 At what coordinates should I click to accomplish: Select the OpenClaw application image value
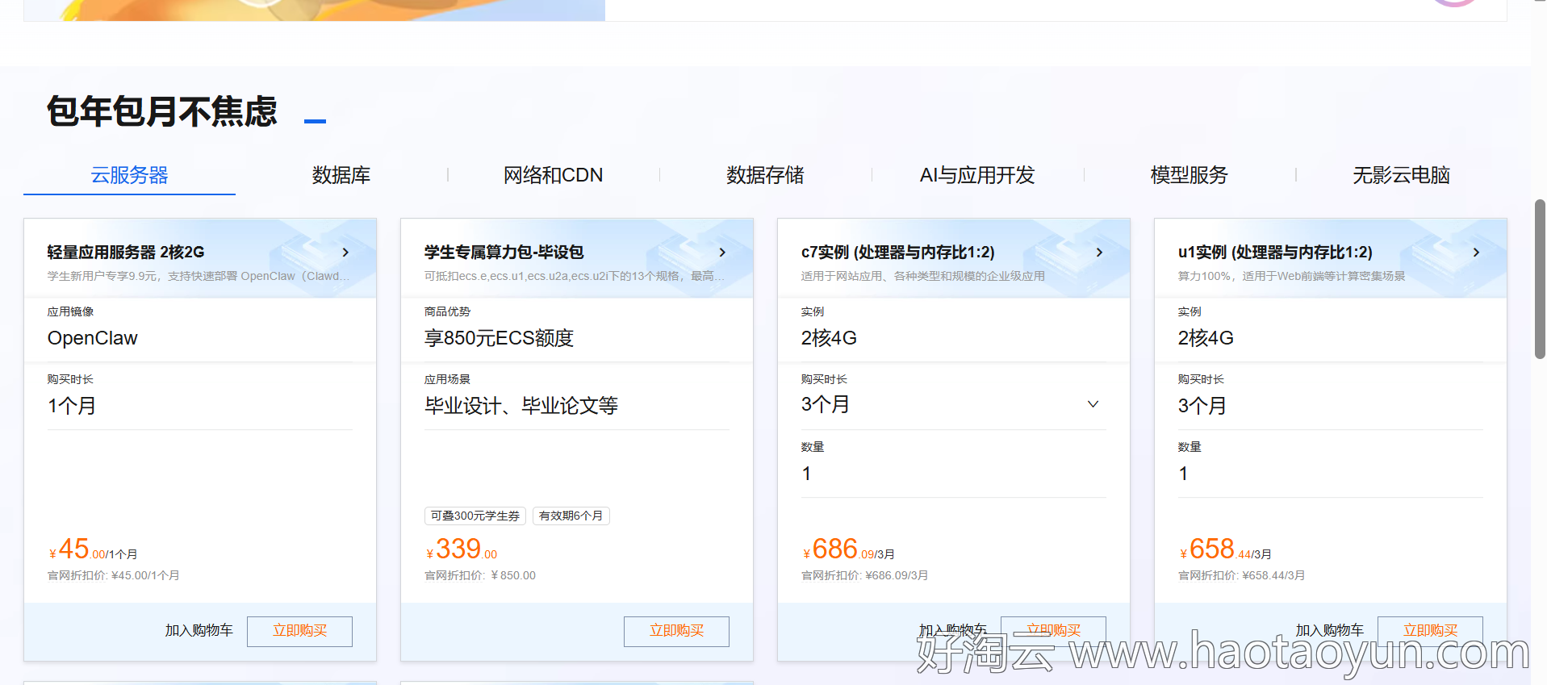[93, 338]
